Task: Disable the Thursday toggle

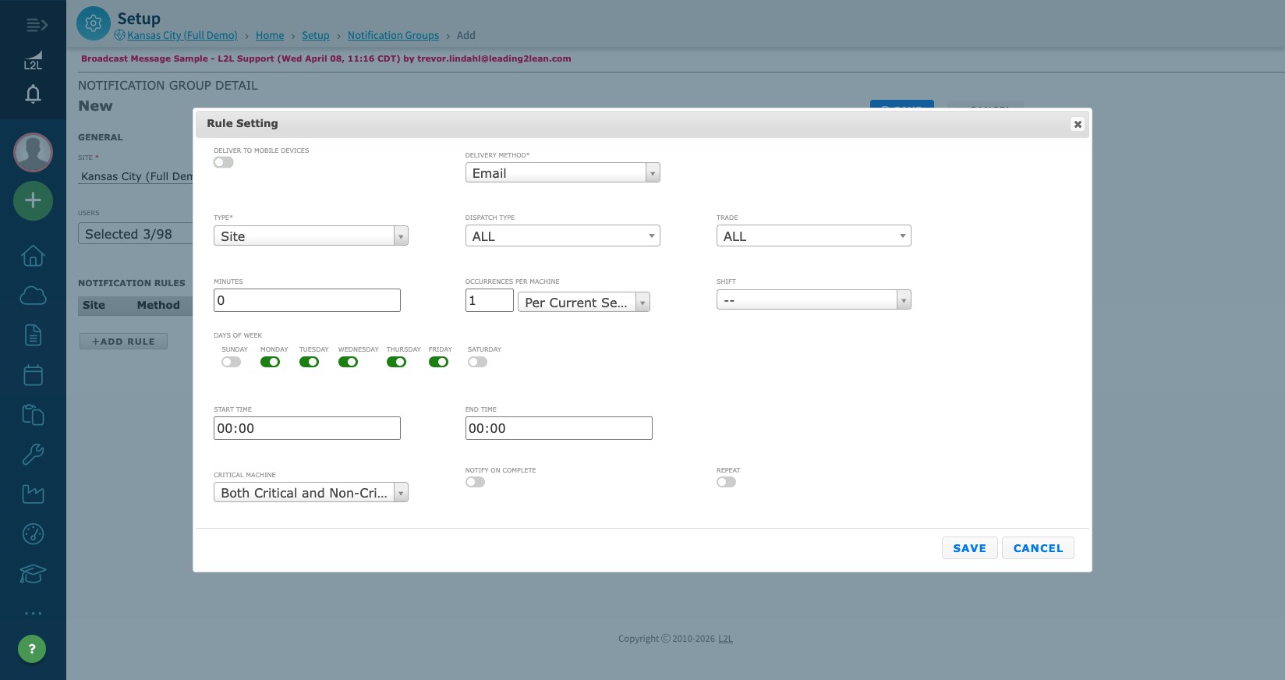Action: pos(397,362)
